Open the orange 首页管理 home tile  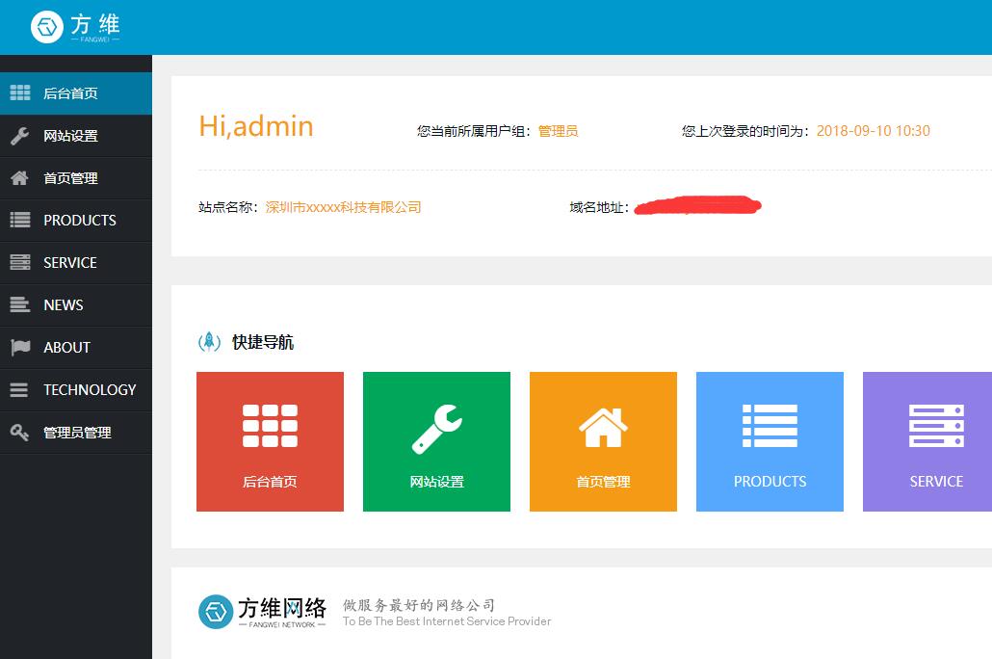(603, 441)
